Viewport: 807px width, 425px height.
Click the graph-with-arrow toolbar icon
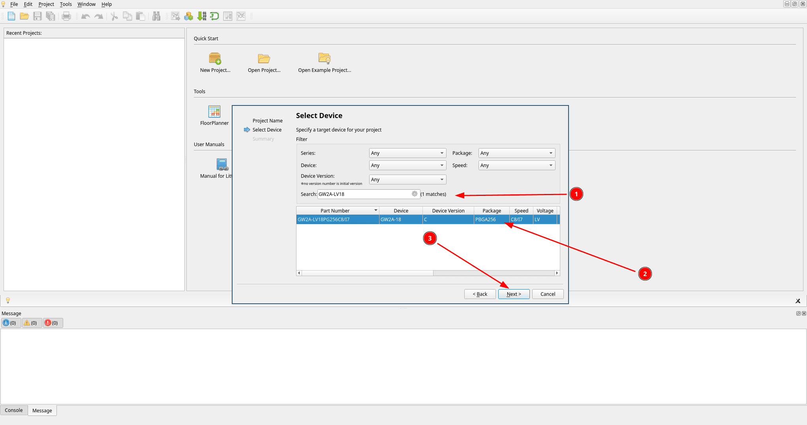click(176, 16)
